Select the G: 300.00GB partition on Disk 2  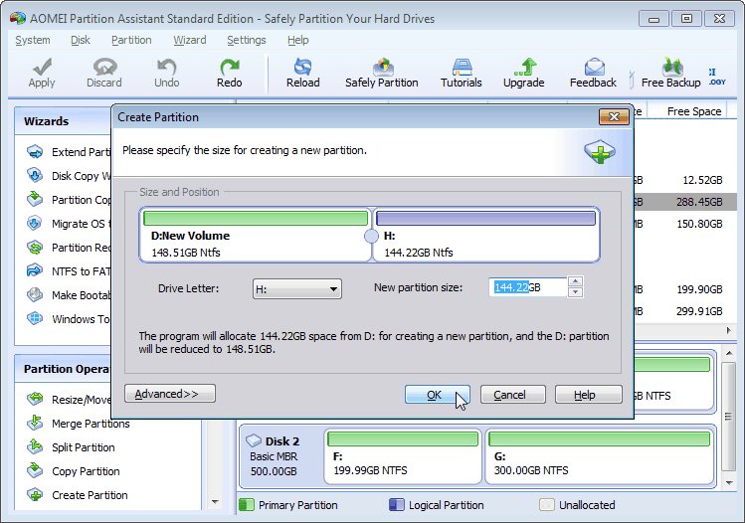[x=600, y=456]
